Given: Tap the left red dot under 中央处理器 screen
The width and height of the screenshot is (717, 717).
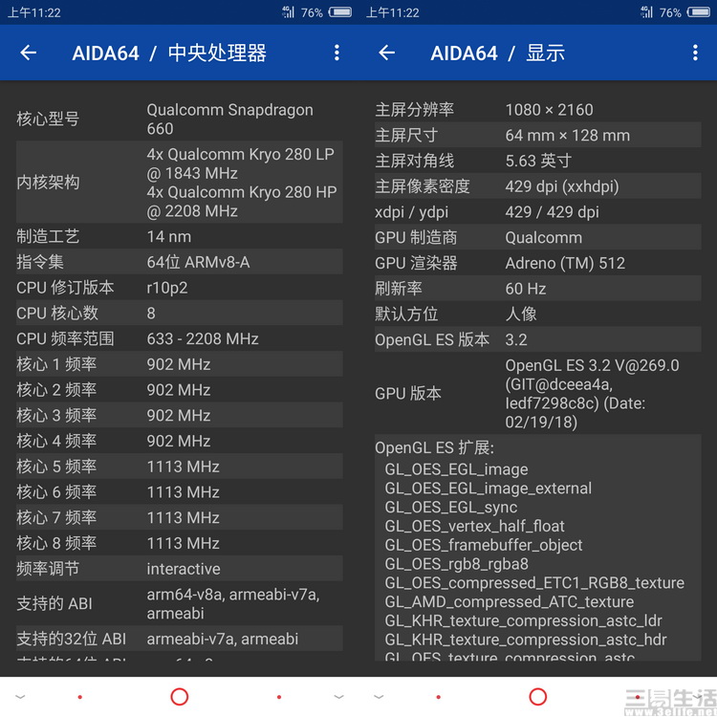Looking at the screenshot, I should [x=80, y=697].
